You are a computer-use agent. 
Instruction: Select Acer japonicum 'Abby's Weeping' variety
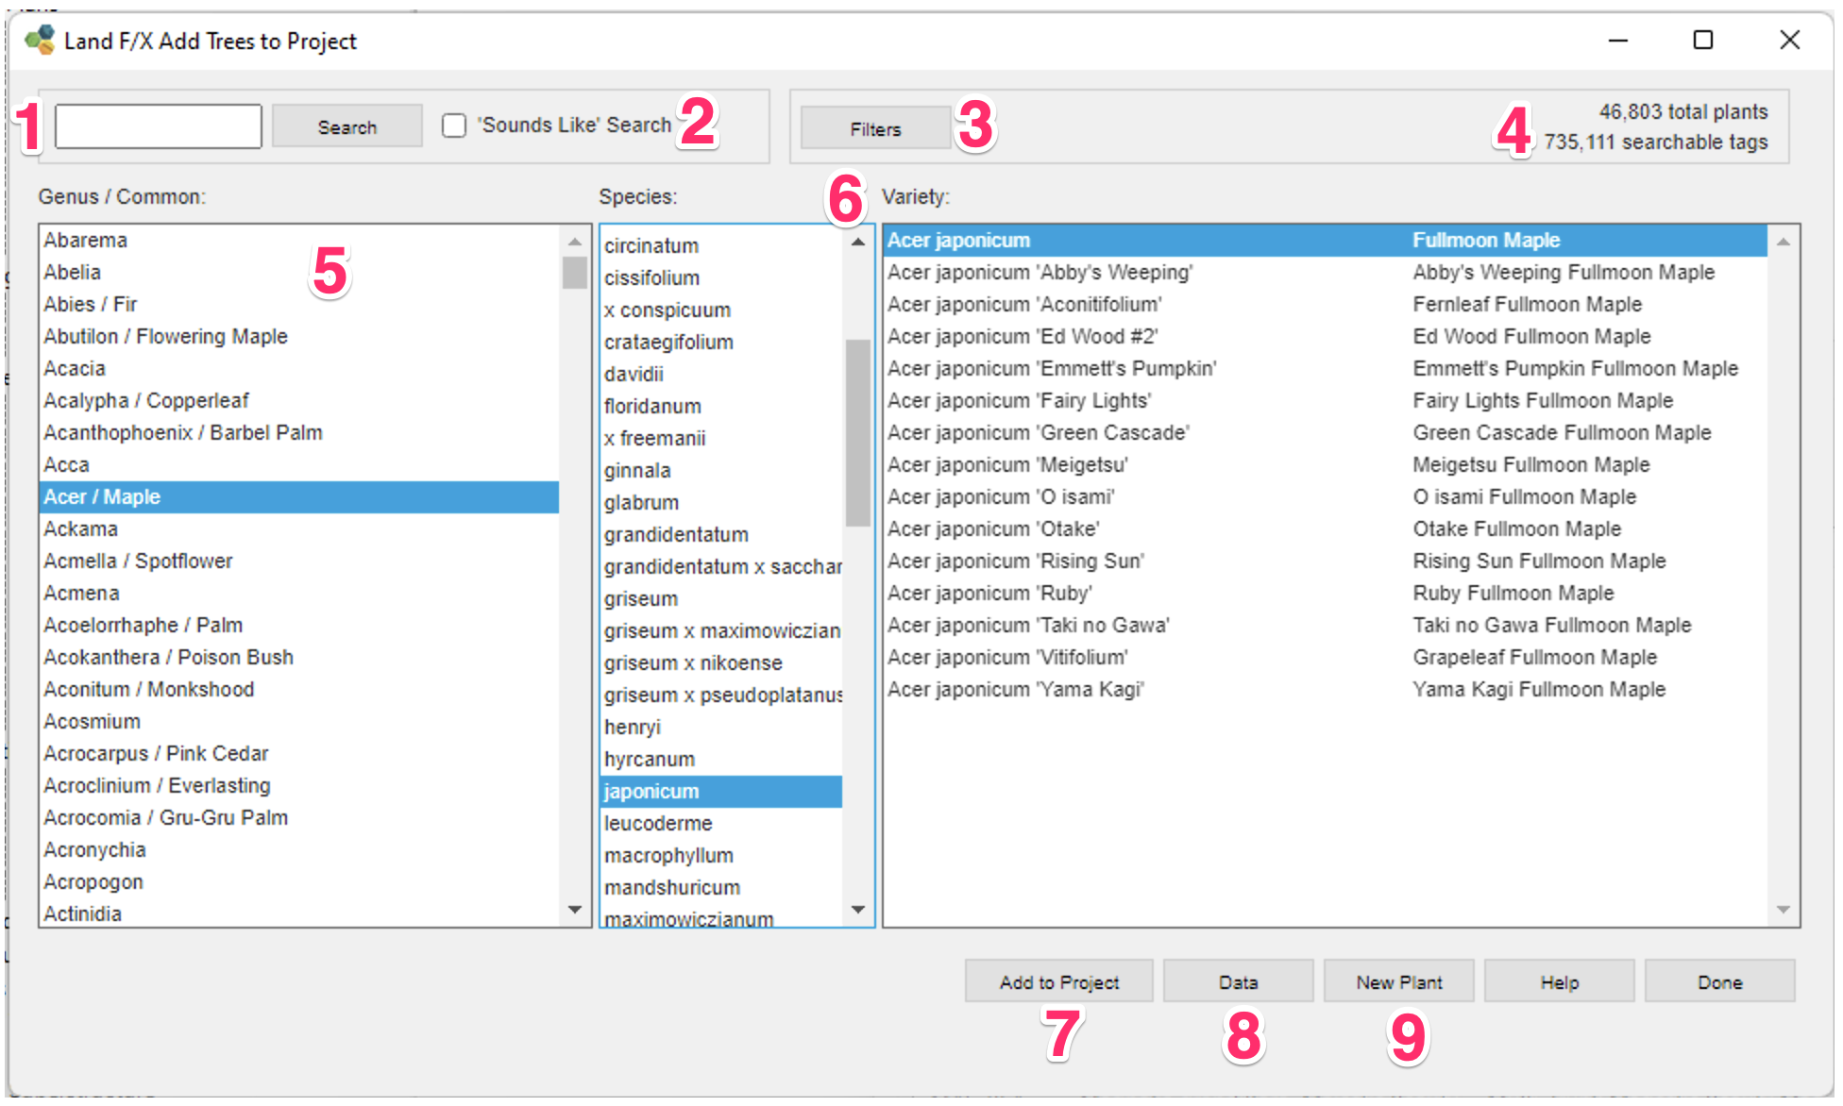coord(1325,273)
